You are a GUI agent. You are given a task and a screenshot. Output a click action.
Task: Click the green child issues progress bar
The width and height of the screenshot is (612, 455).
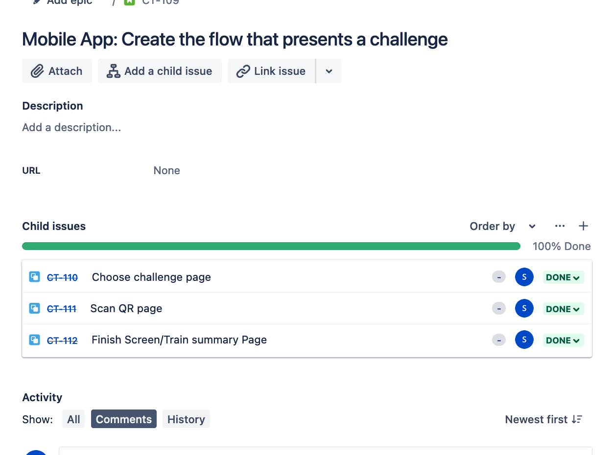pyautogui.click(x=271, y=246)
